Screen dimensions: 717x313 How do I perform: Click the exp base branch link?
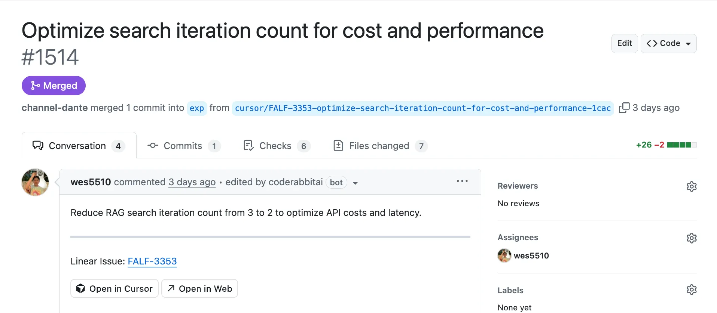click(196, 108)
